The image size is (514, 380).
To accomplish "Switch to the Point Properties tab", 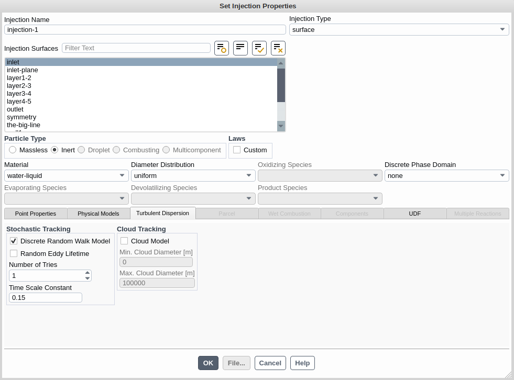I will (x=36, y=214).
